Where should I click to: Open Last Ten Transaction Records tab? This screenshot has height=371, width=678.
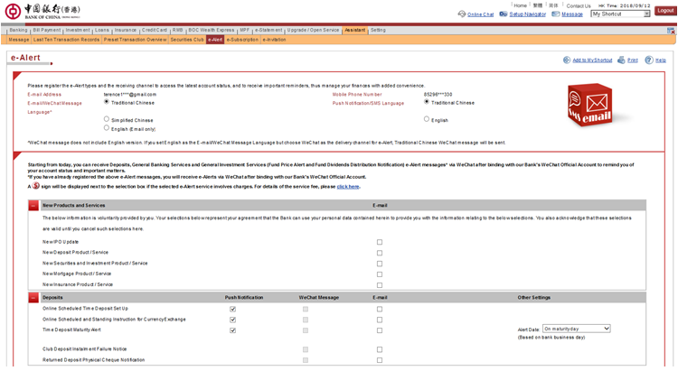click(x=66, y=40)
